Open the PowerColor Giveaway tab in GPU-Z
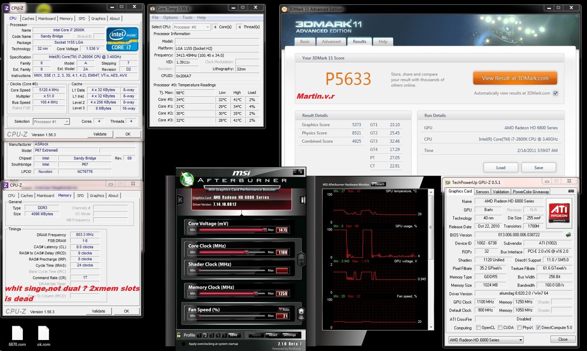Image resolution: width=587 pixels, height=351 pixels. [x=531, y=192]
